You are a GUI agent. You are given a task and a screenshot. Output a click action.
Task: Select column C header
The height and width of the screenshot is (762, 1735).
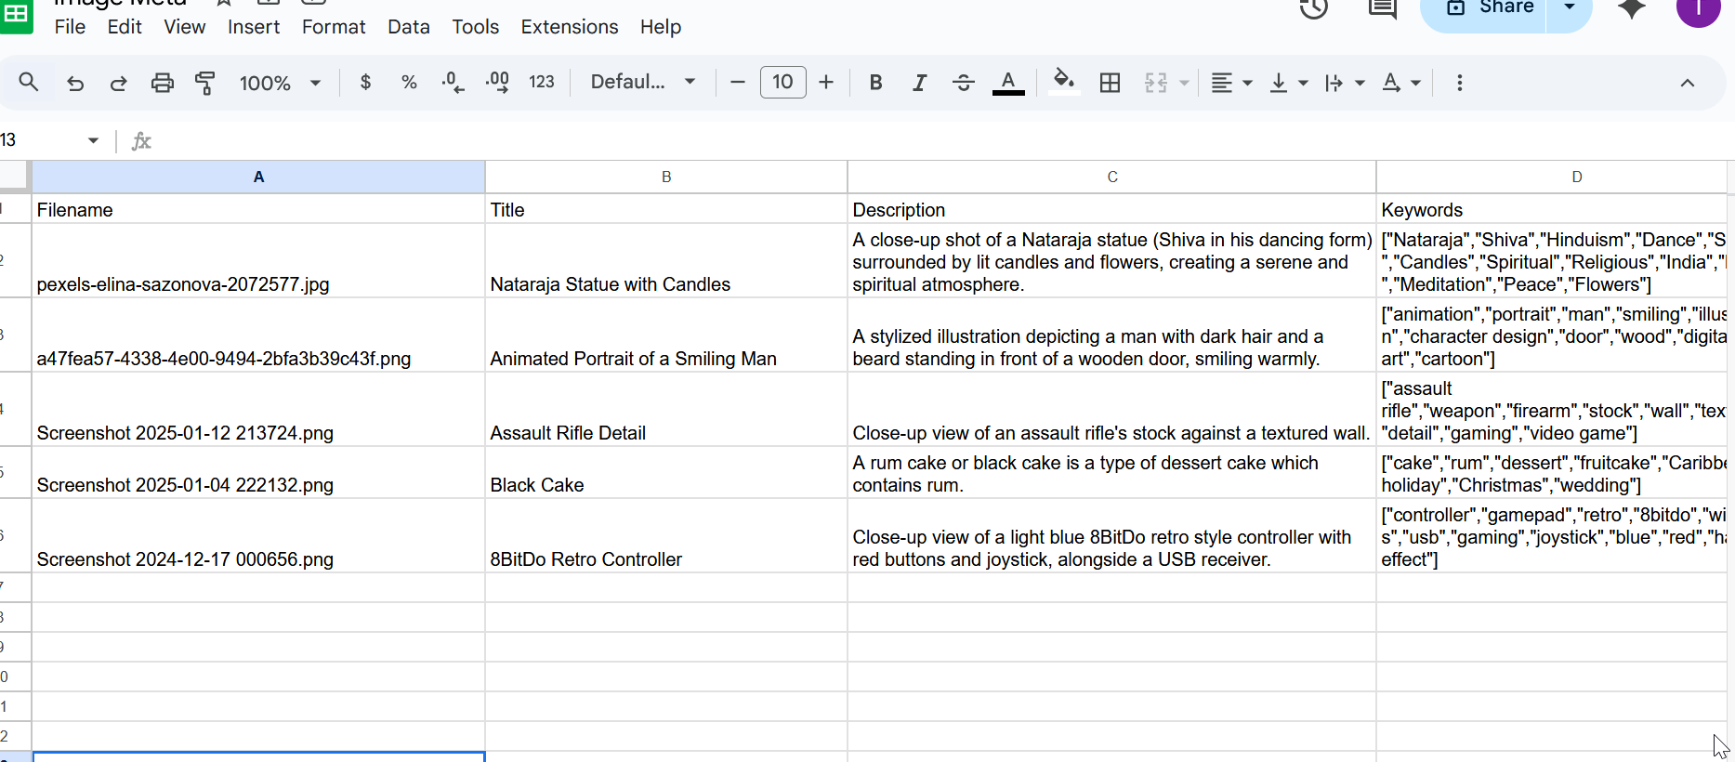pyautogui.click(x=1112, y=177)
